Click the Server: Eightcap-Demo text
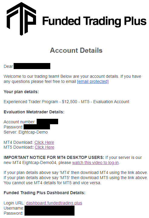Image resolution: width=149 pixels, height=218 pixels. [x=26, y=132]
